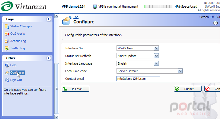Image resolution: width=220 pixels, height=119 pixels.
Task: Click the Sign Out key icon
Action: 7,80
